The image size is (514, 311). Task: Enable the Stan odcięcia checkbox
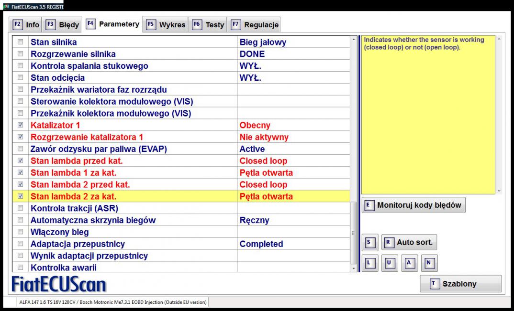click(x=20, y=77)
